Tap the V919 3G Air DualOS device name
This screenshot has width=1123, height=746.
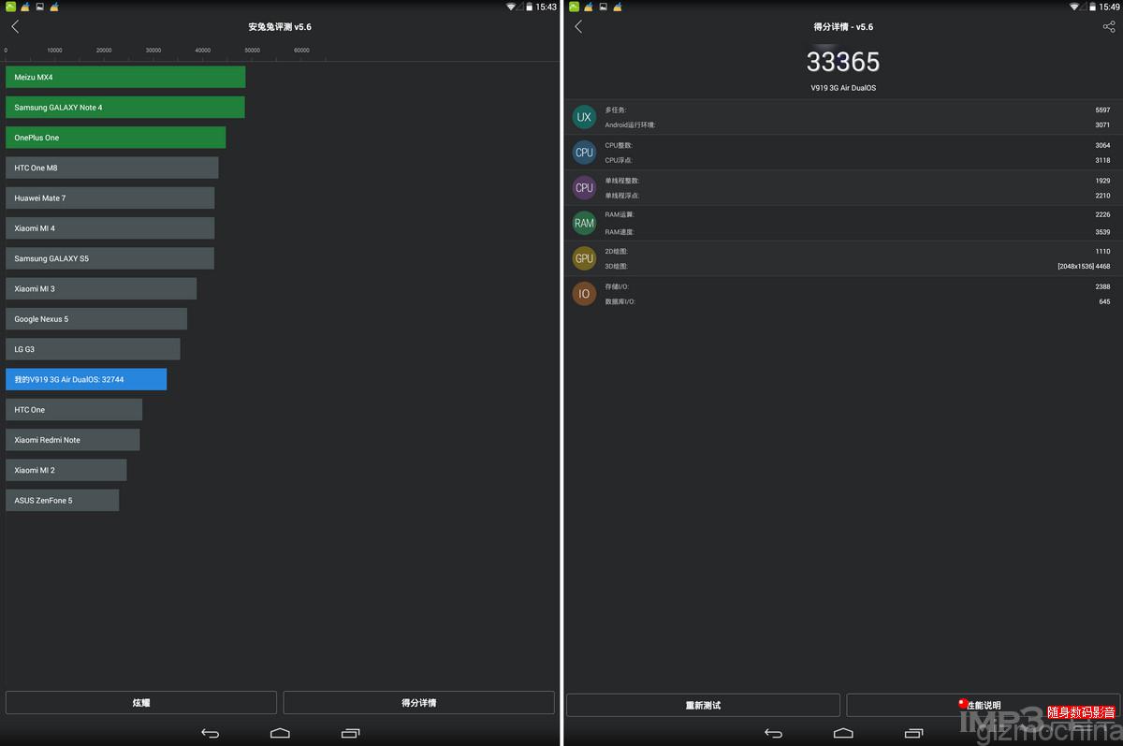coord(843,88)
